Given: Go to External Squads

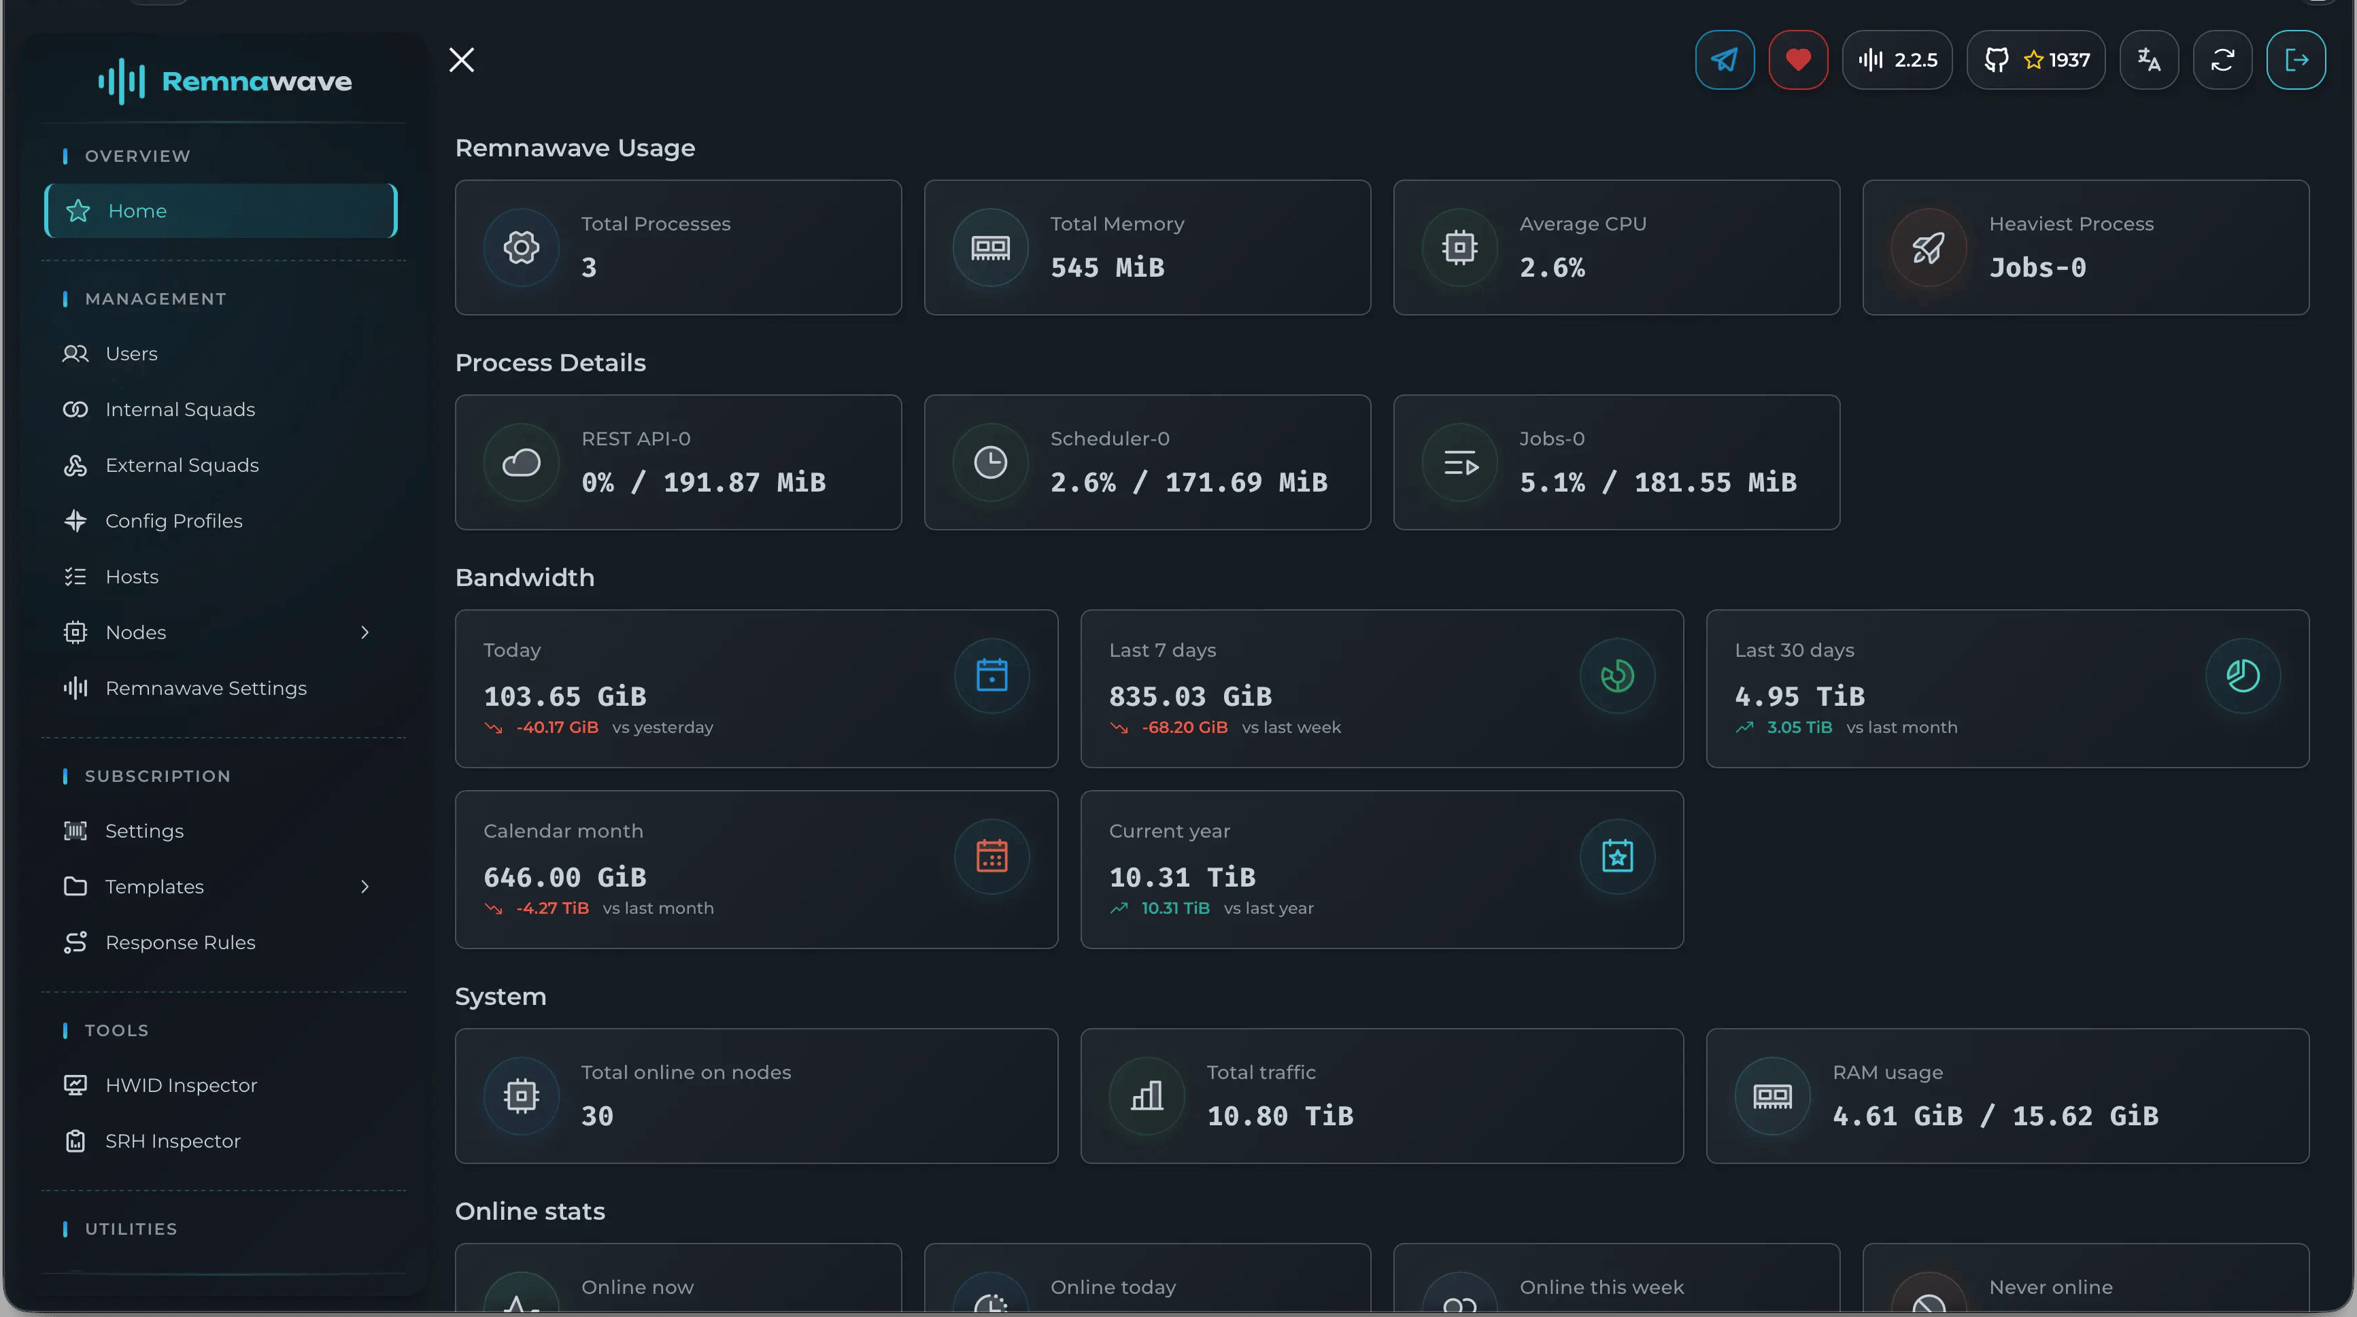Looking at the screenshot, I should click(x=222, y=466).
